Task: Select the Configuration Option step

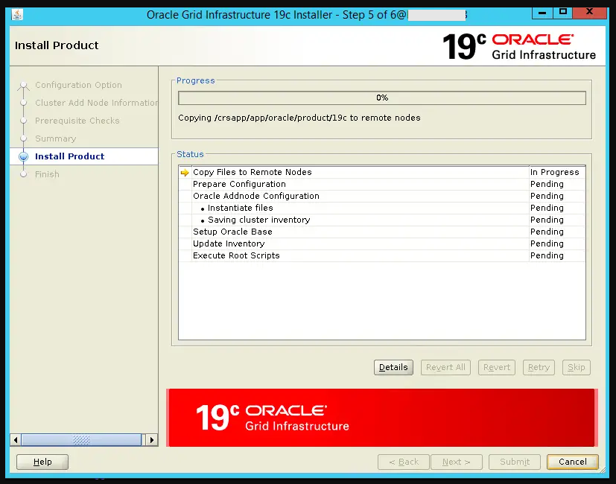Action: pyautogui.click(x=78, y=85)
